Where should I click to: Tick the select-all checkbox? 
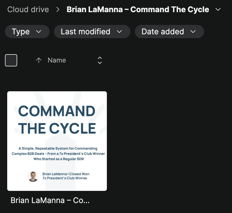[x=11, y=60]
